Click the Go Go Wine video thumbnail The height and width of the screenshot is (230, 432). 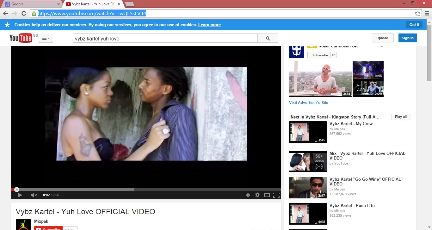tap(308, 188)
